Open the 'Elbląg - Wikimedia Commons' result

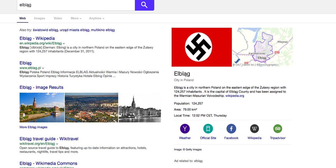click(x=48, y=164)
